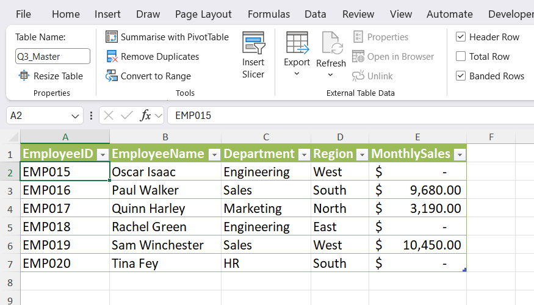The width and height of the screenshot is (534, 305).
Task: Enable the Total Row checkbox
Action: tap(461, 56)
